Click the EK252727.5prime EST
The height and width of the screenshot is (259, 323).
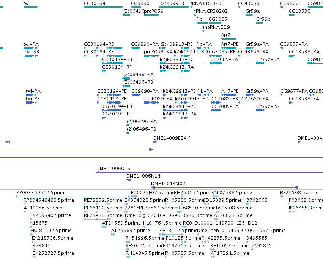click(35, 257)
